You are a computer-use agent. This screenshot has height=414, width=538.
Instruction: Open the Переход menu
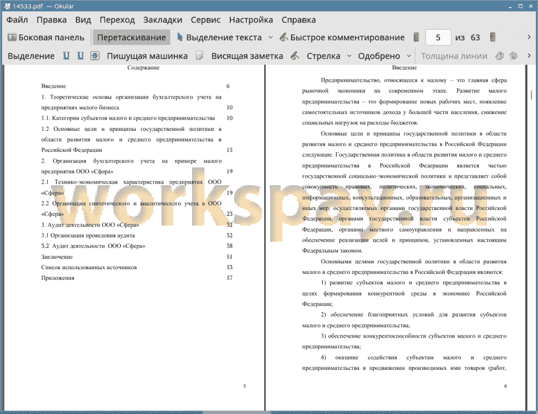pos(117,20)
